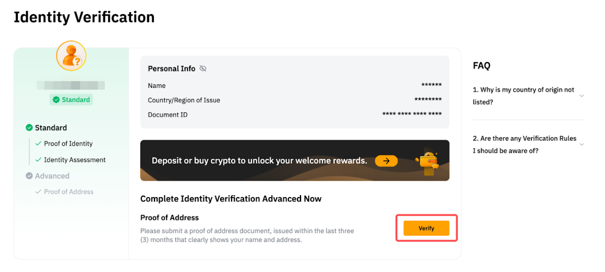Click the masked Document ID value

click(x=412, y=115)
